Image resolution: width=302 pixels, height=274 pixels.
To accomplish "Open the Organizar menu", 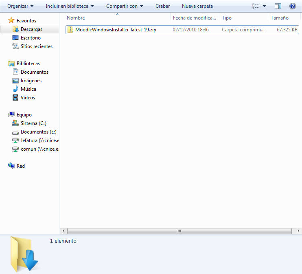I will click(x=20, y=6).
